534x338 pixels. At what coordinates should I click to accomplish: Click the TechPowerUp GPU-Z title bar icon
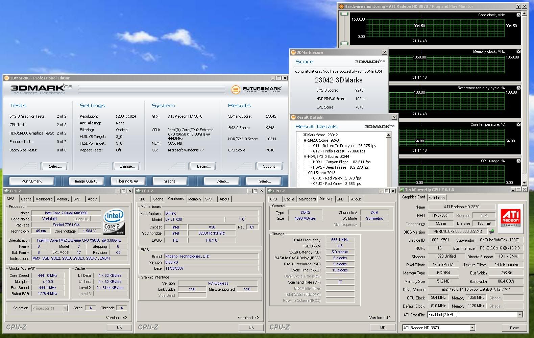tap(402, 190)
